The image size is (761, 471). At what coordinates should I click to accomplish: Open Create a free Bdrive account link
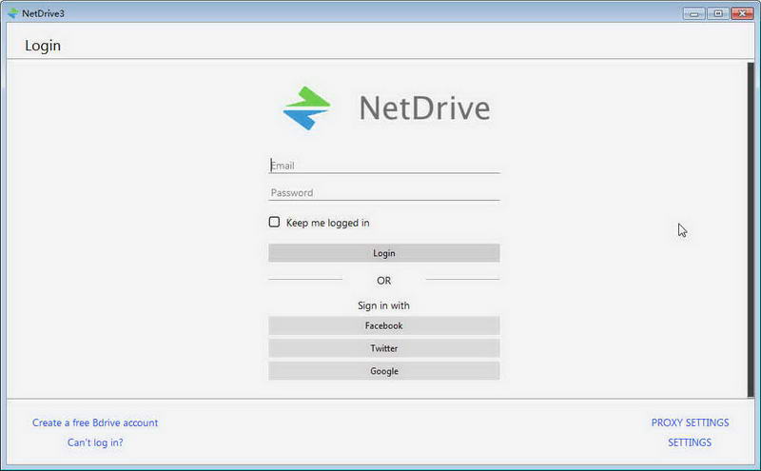pos(95,422)
